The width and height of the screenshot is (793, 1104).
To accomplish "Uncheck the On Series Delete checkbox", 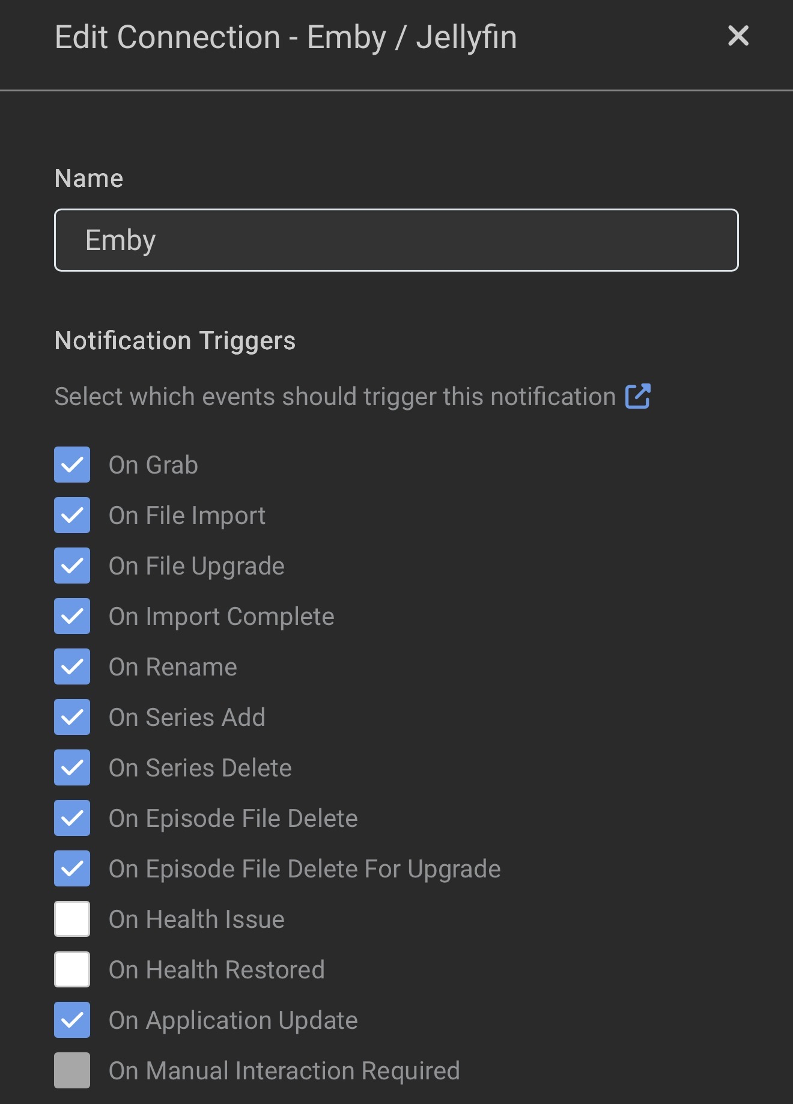I will 72,767.
